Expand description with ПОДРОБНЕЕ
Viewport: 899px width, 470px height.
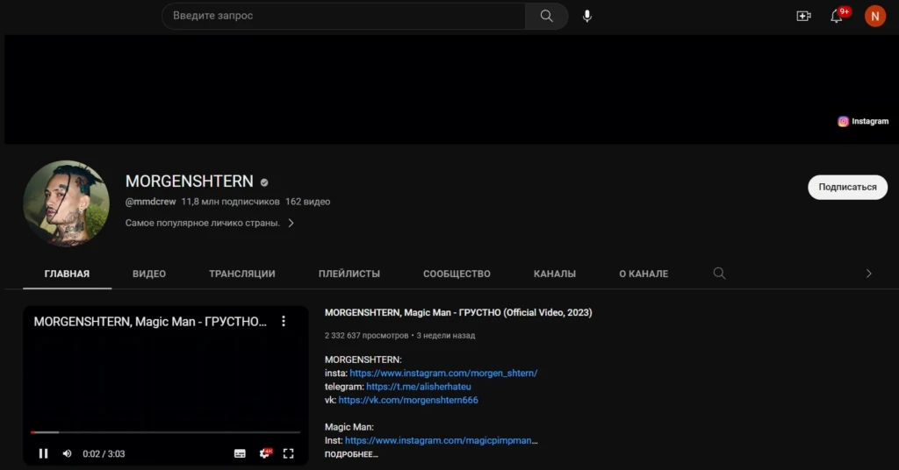(351, 454)
